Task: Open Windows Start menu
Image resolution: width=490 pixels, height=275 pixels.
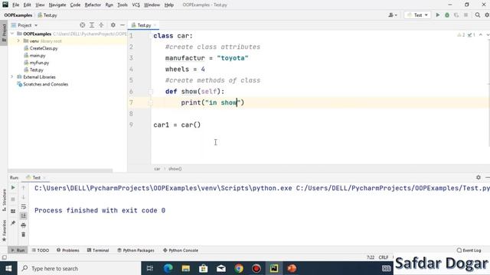Action: coord(8,268)
